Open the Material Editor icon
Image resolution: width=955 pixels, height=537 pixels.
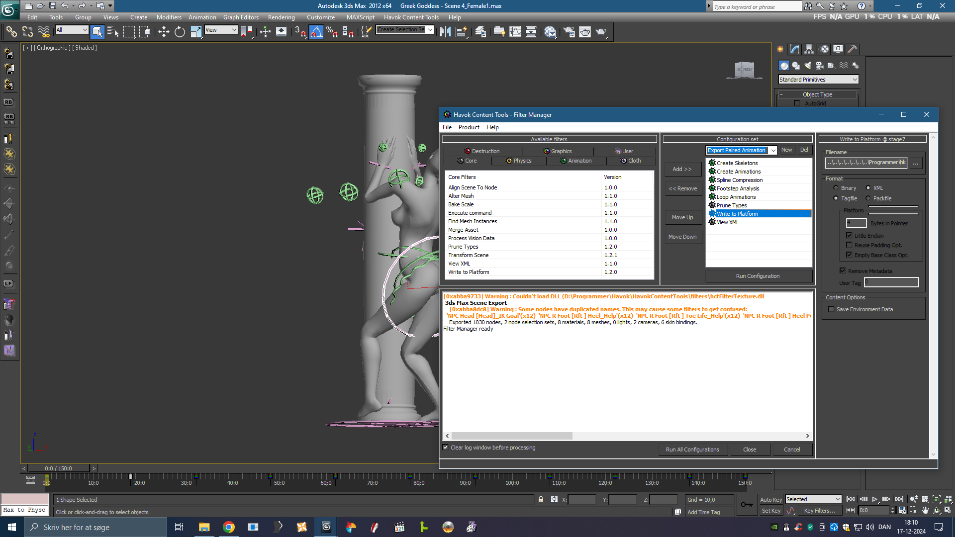[x=550, y=32]
